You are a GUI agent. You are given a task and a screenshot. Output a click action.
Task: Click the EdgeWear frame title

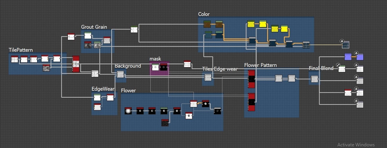click(x=103, y=88)
